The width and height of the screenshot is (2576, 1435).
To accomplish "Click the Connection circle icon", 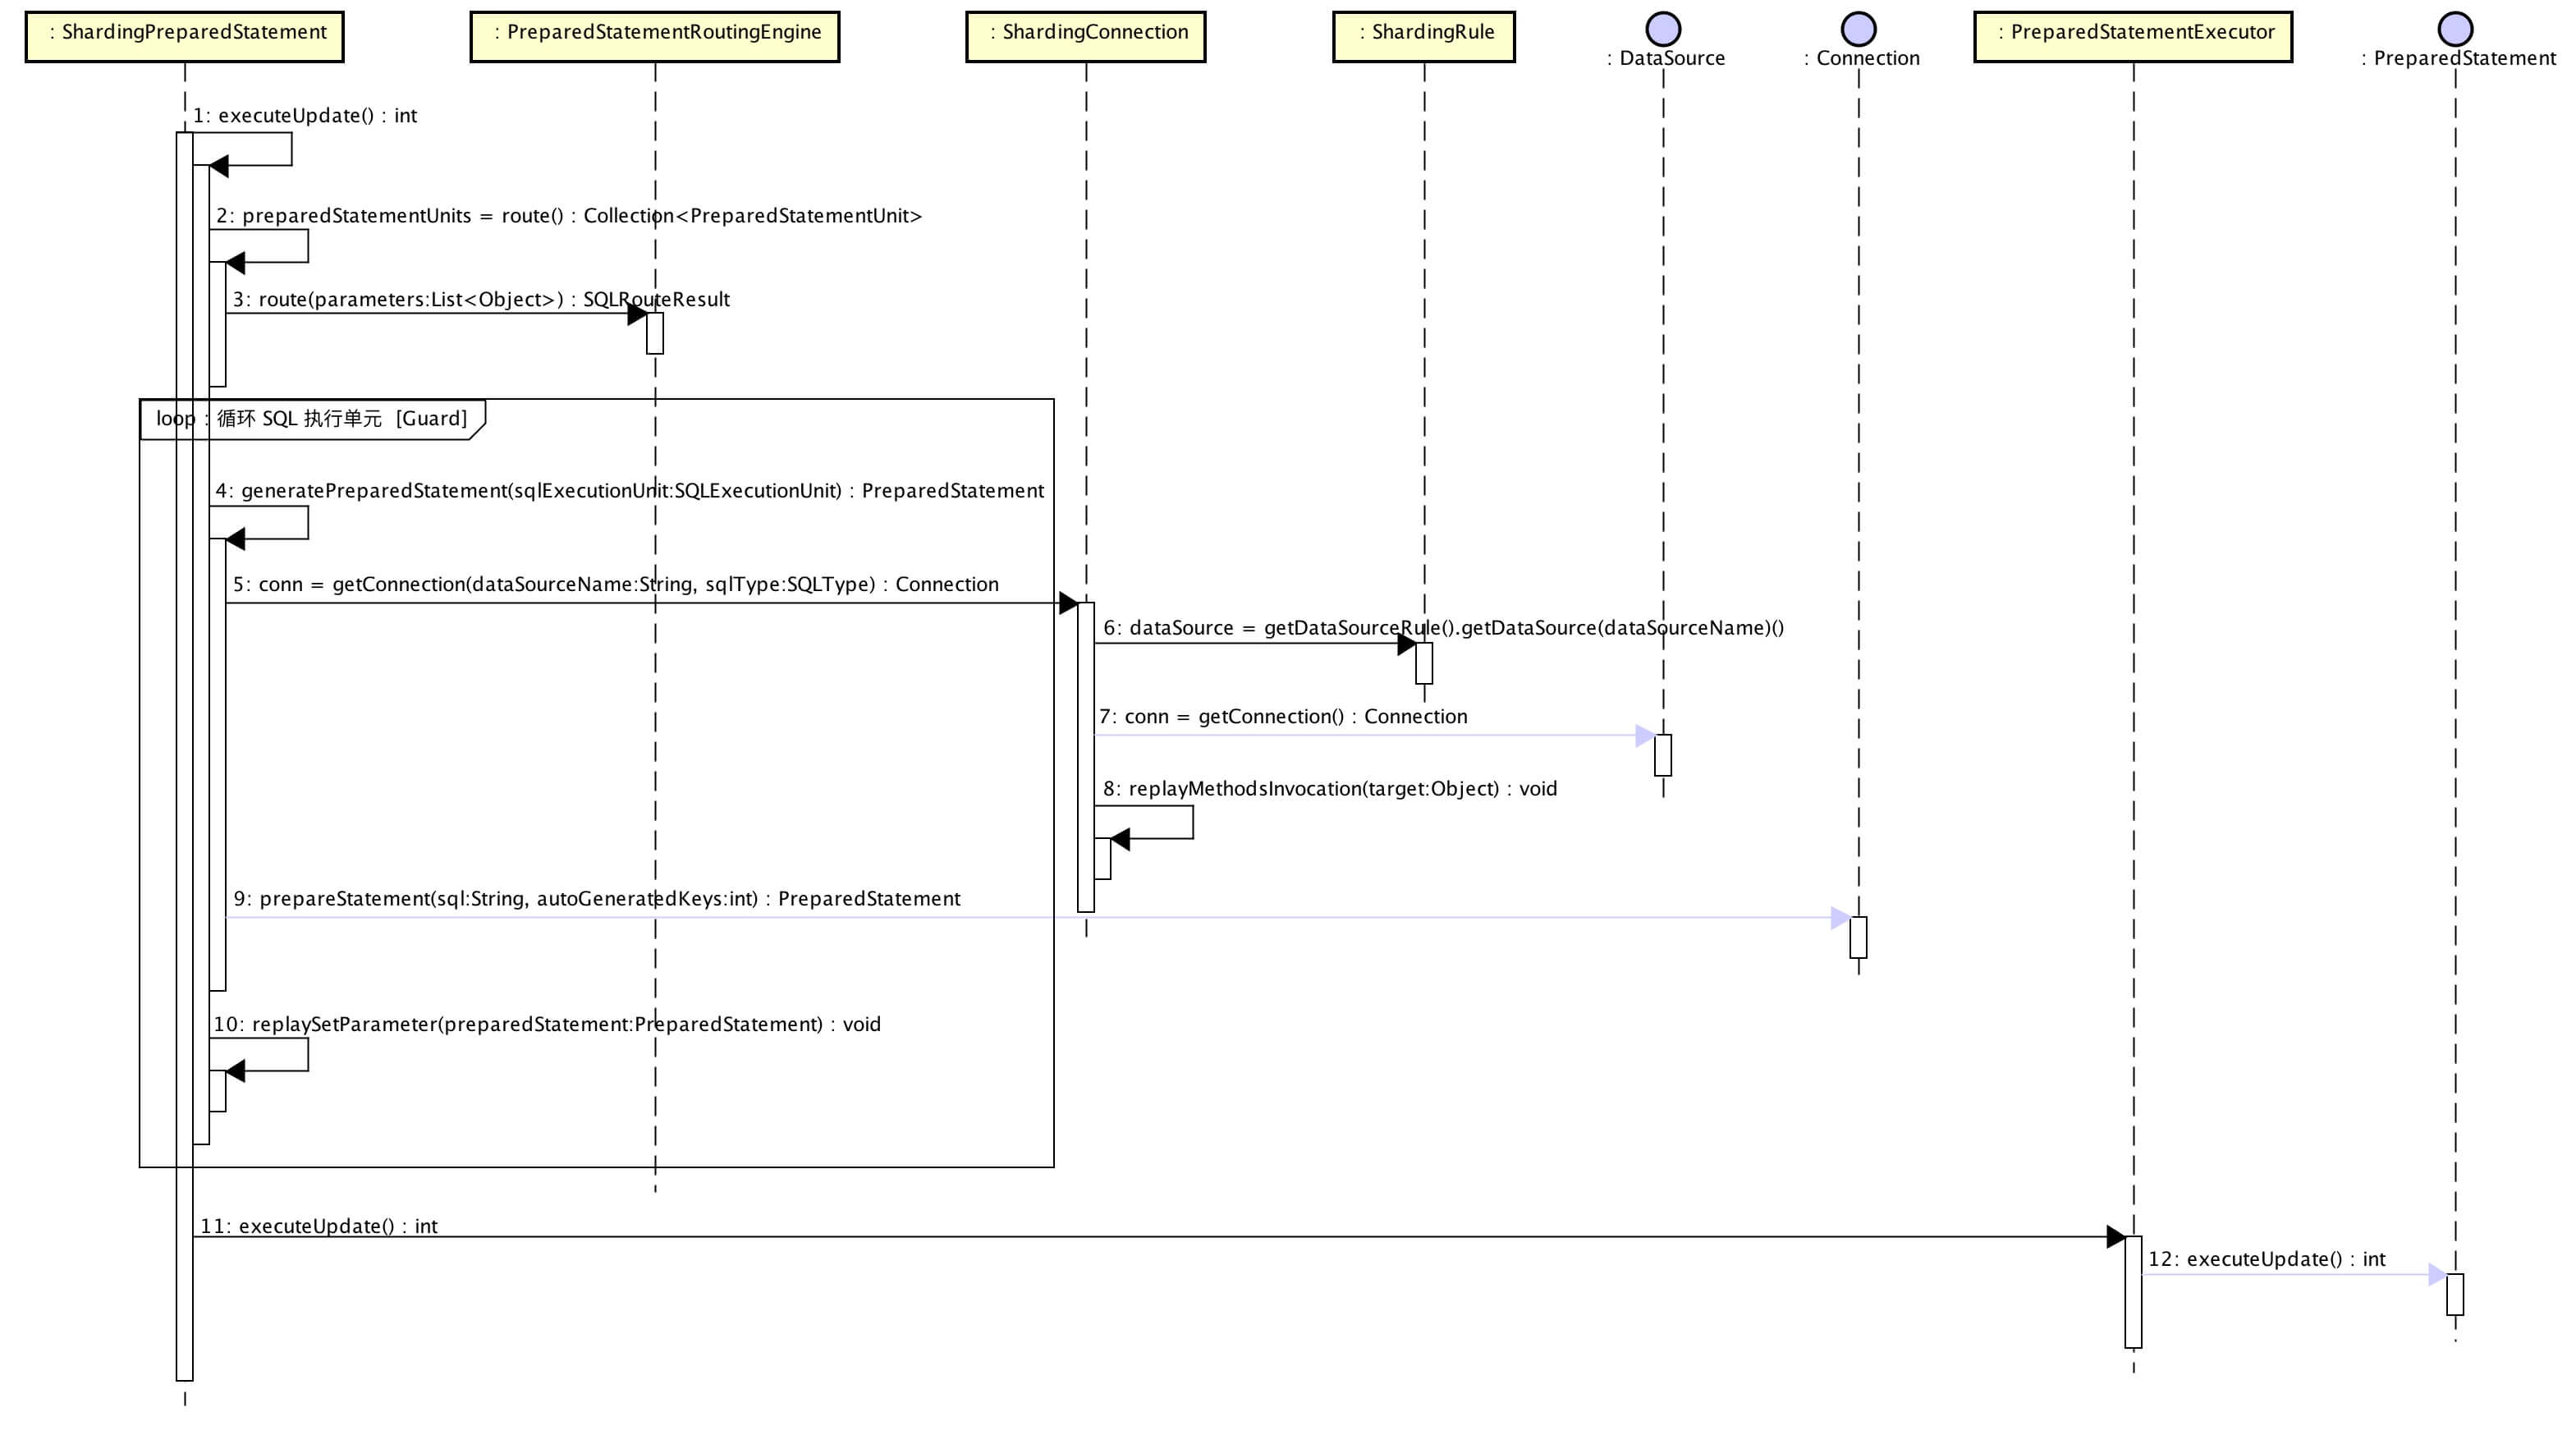I will point(1858,28).
